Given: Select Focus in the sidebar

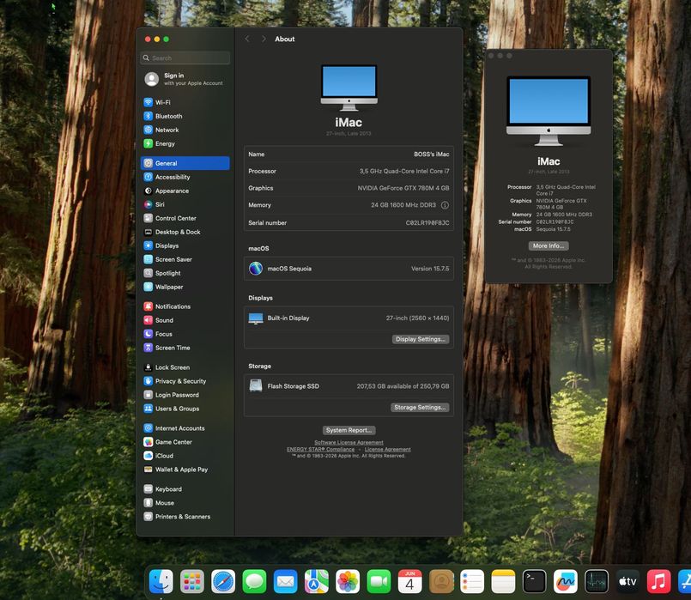Looking at the screenshot, I should point(185,334).
